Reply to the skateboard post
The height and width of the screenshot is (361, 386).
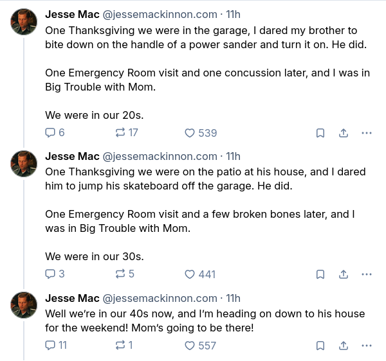pyautogui.click(x=51, y=274)
